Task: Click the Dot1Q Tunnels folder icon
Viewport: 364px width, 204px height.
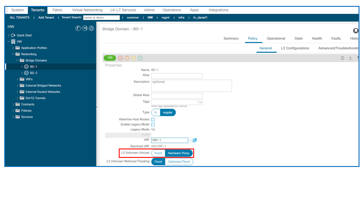Action: click(x=22, y=98)
